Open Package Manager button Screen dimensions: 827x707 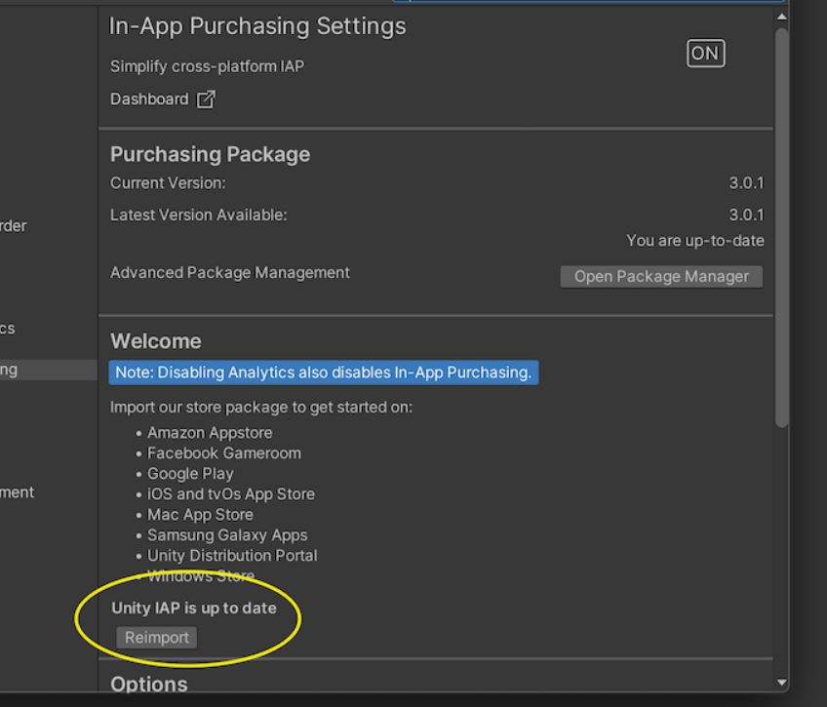pos(661,276)
